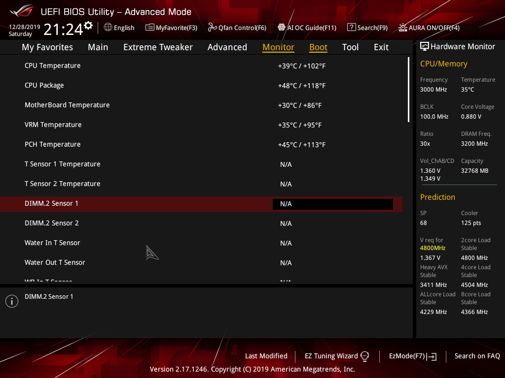This screenshot has width=505, height=378.
Task: Click the EZ Tuning Wizard lightbulb icon
Action: pyautogui.click(x=364, y=356)
